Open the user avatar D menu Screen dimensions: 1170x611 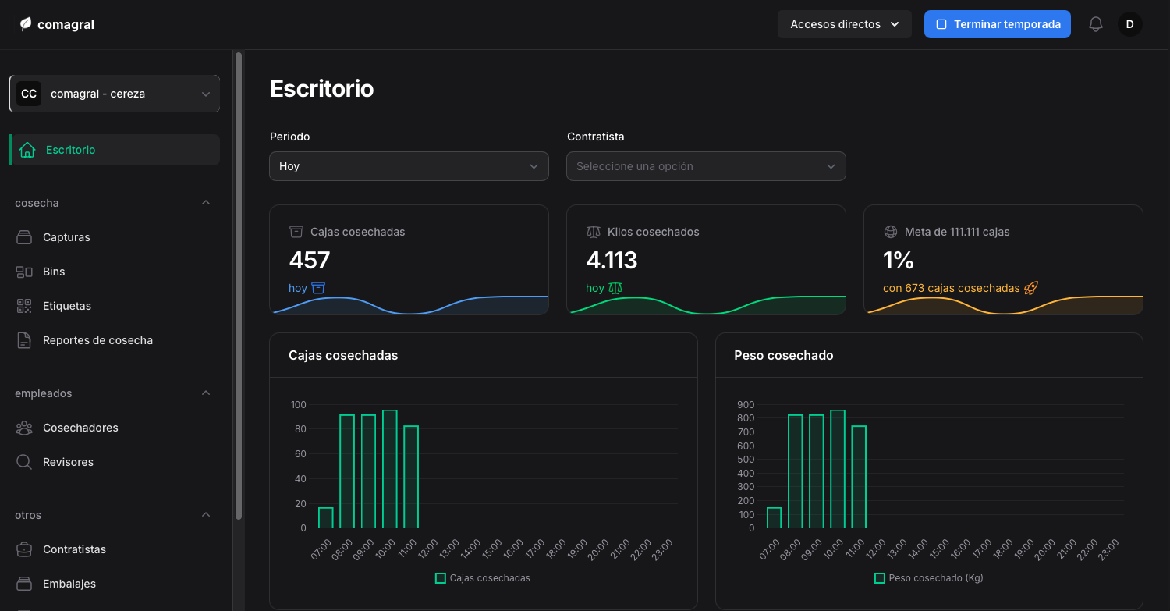point(1129,24)
